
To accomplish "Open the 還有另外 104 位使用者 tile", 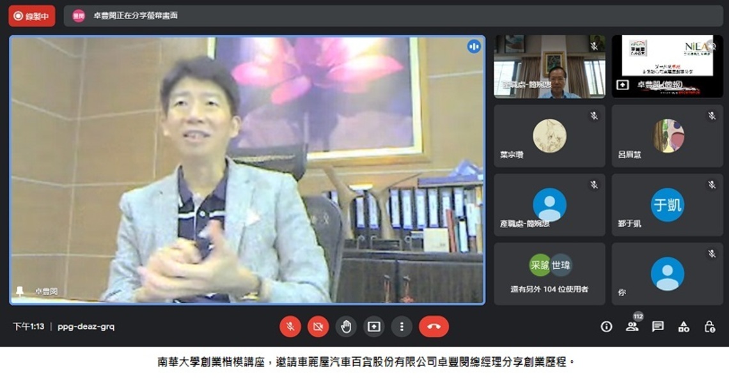I will coord(549,273).
